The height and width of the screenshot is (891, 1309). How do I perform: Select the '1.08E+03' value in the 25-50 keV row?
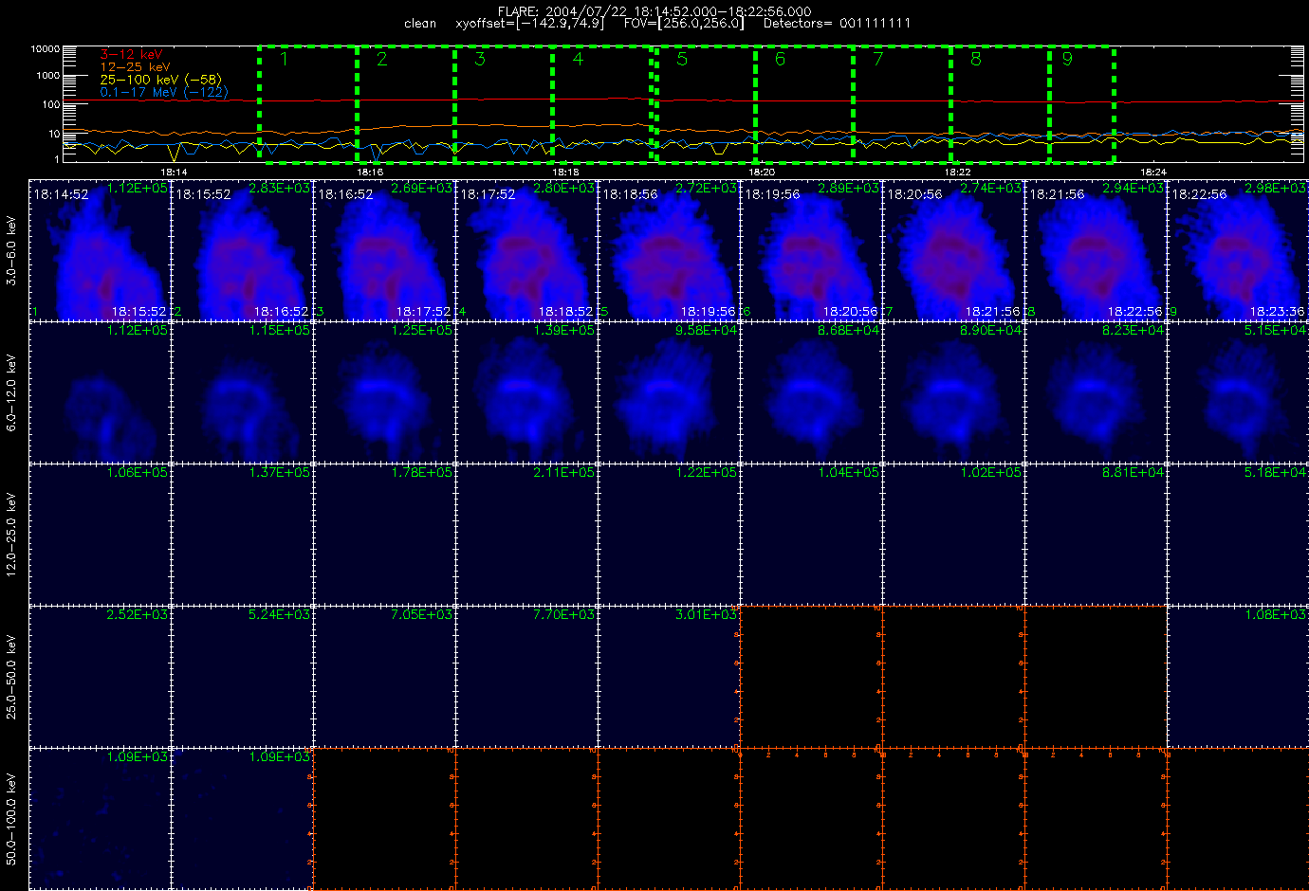pos(1275,615)
